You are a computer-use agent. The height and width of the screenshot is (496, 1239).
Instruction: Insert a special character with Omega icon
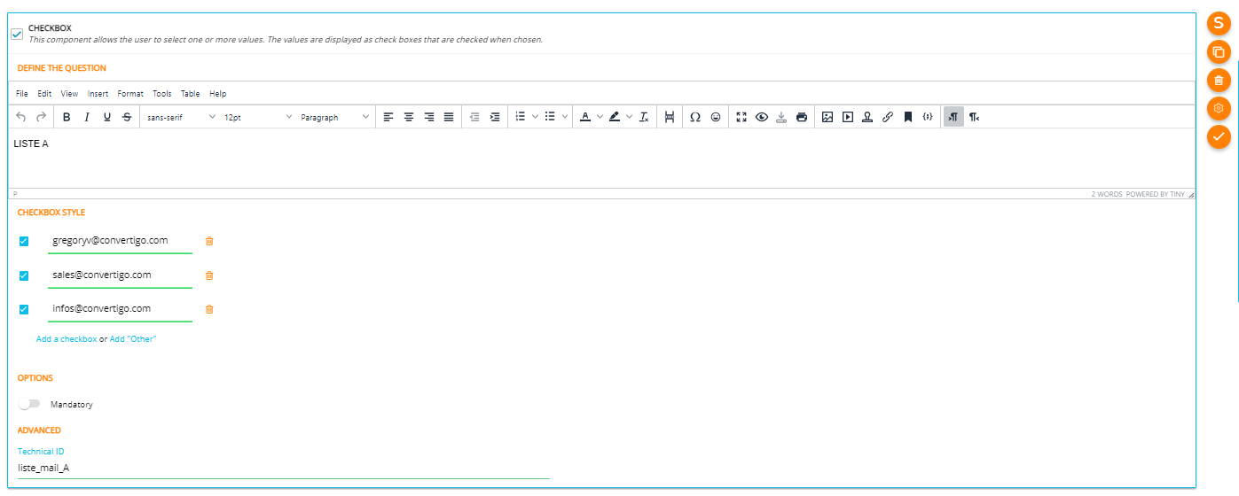click(x=695, y=117)
